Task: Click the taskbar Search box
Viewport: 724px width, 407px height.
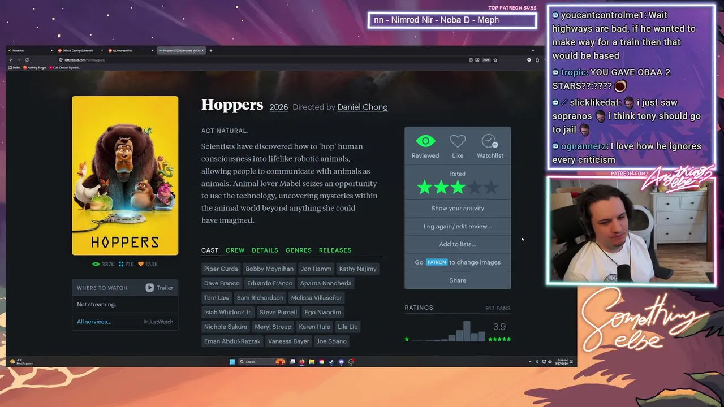Action: (262, 362)
